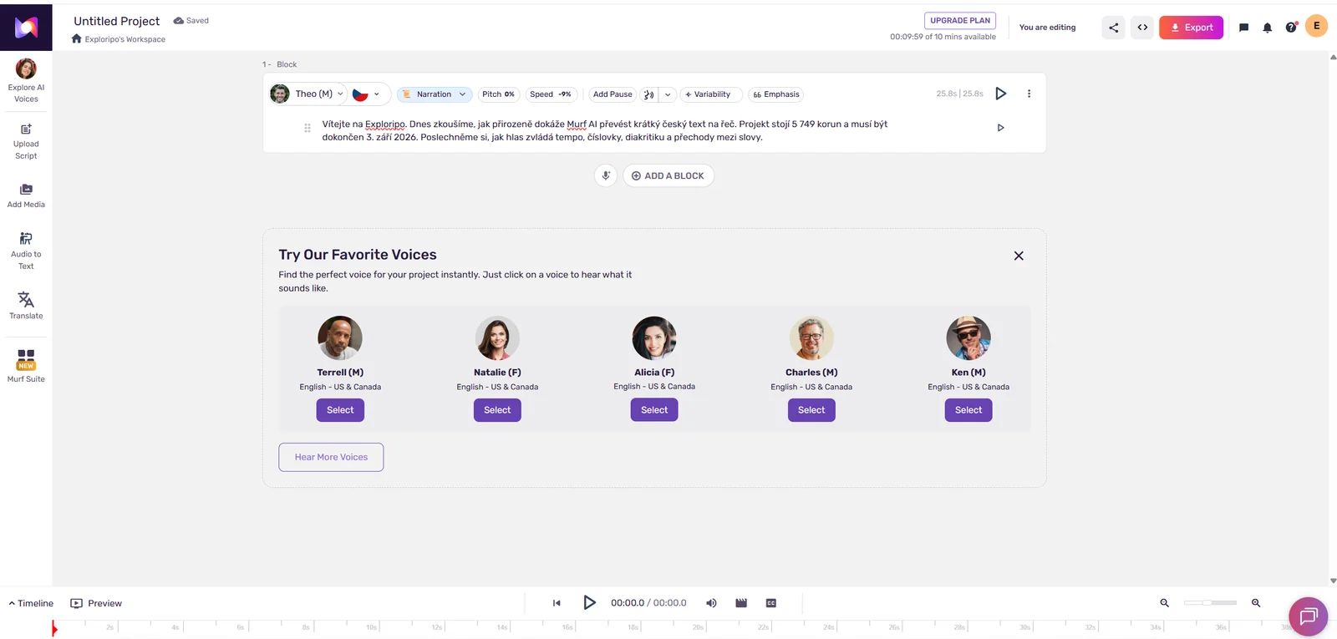Open the Narration style dropdown
This screenshot has width=1337, height=639.
click(435, 94)
